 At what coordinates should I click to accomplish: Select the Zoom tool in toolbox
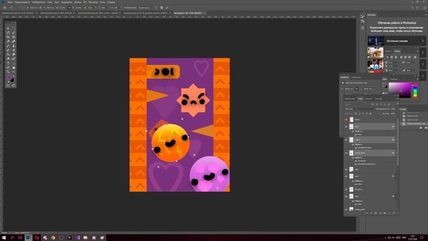point(8,72)
